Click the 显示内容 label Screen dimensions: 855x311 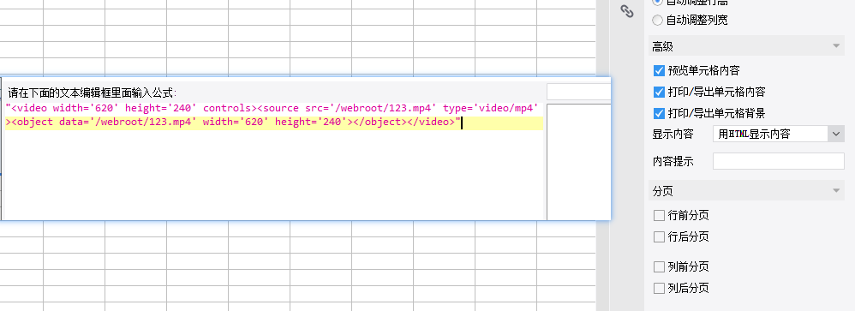tap(673, 135)
